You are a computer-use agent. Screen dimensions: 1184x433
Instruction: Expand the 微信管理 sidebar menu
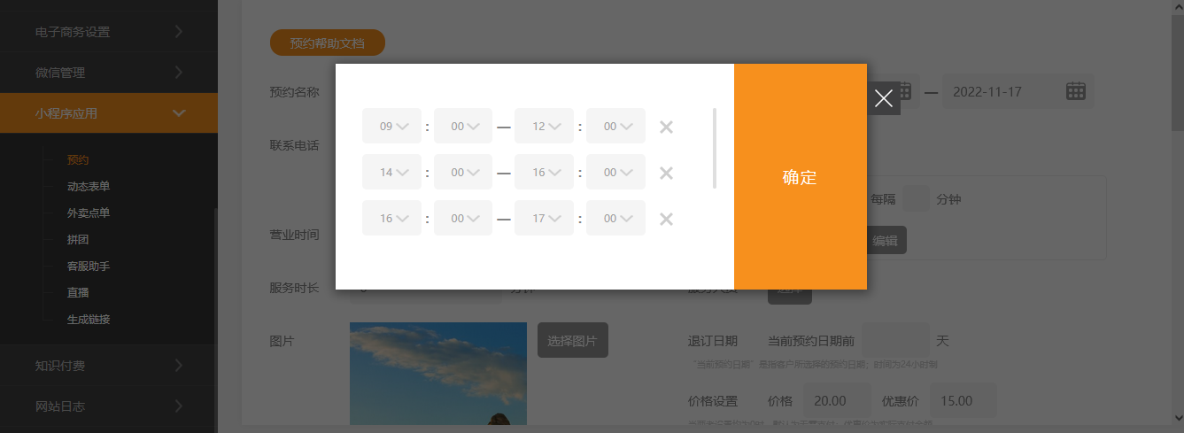pyautogui.click(x=108, y=73)
